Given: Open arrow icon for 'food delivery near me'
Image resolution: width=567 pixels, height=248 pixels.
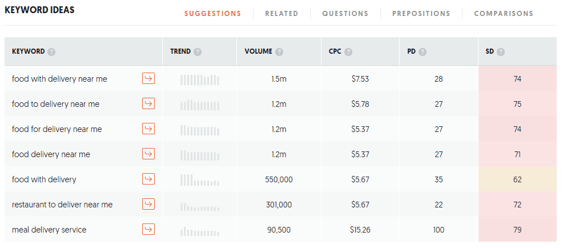Looking at the screenshot, I should tap(148, 154).
